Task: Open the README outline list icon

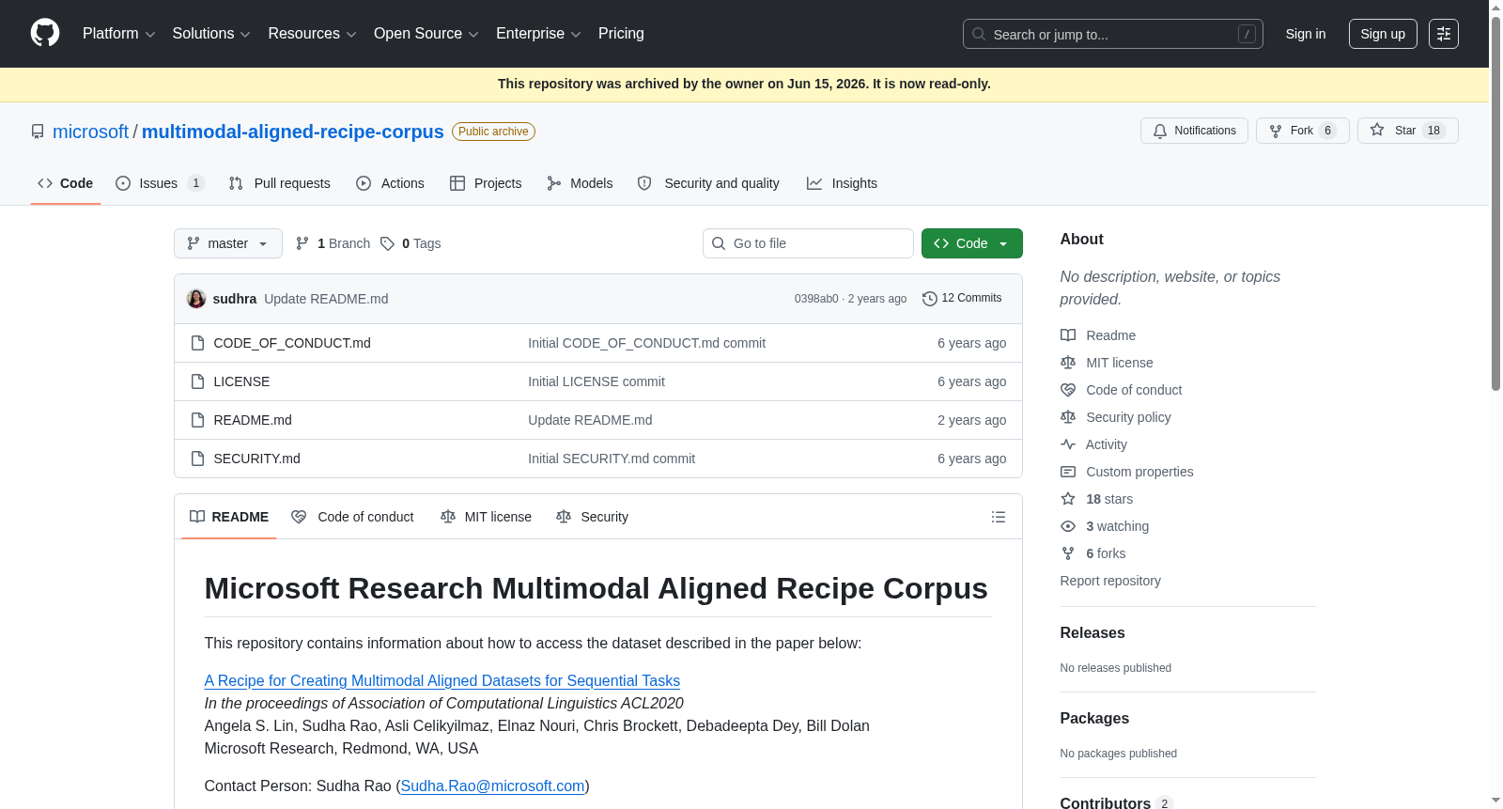Action: pyautogui.click(x=999, y=517)
